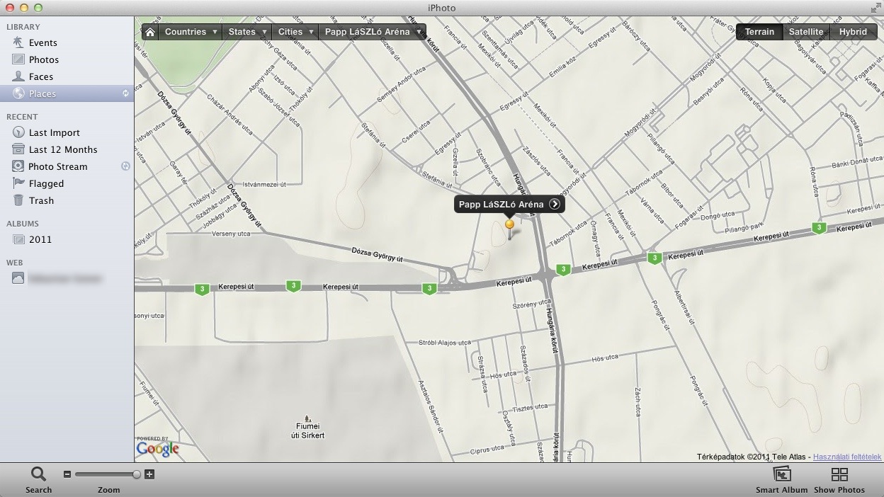Viewport: 884px width, 497px height.
Task: Select Places in the sidebar
Action: (67, 93)
